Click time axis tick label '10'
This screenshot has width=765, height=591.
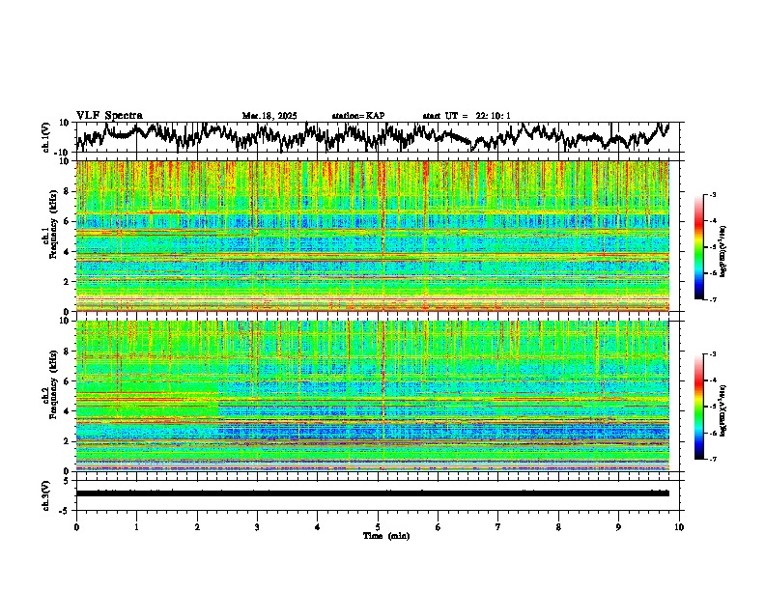pos(679,527)
